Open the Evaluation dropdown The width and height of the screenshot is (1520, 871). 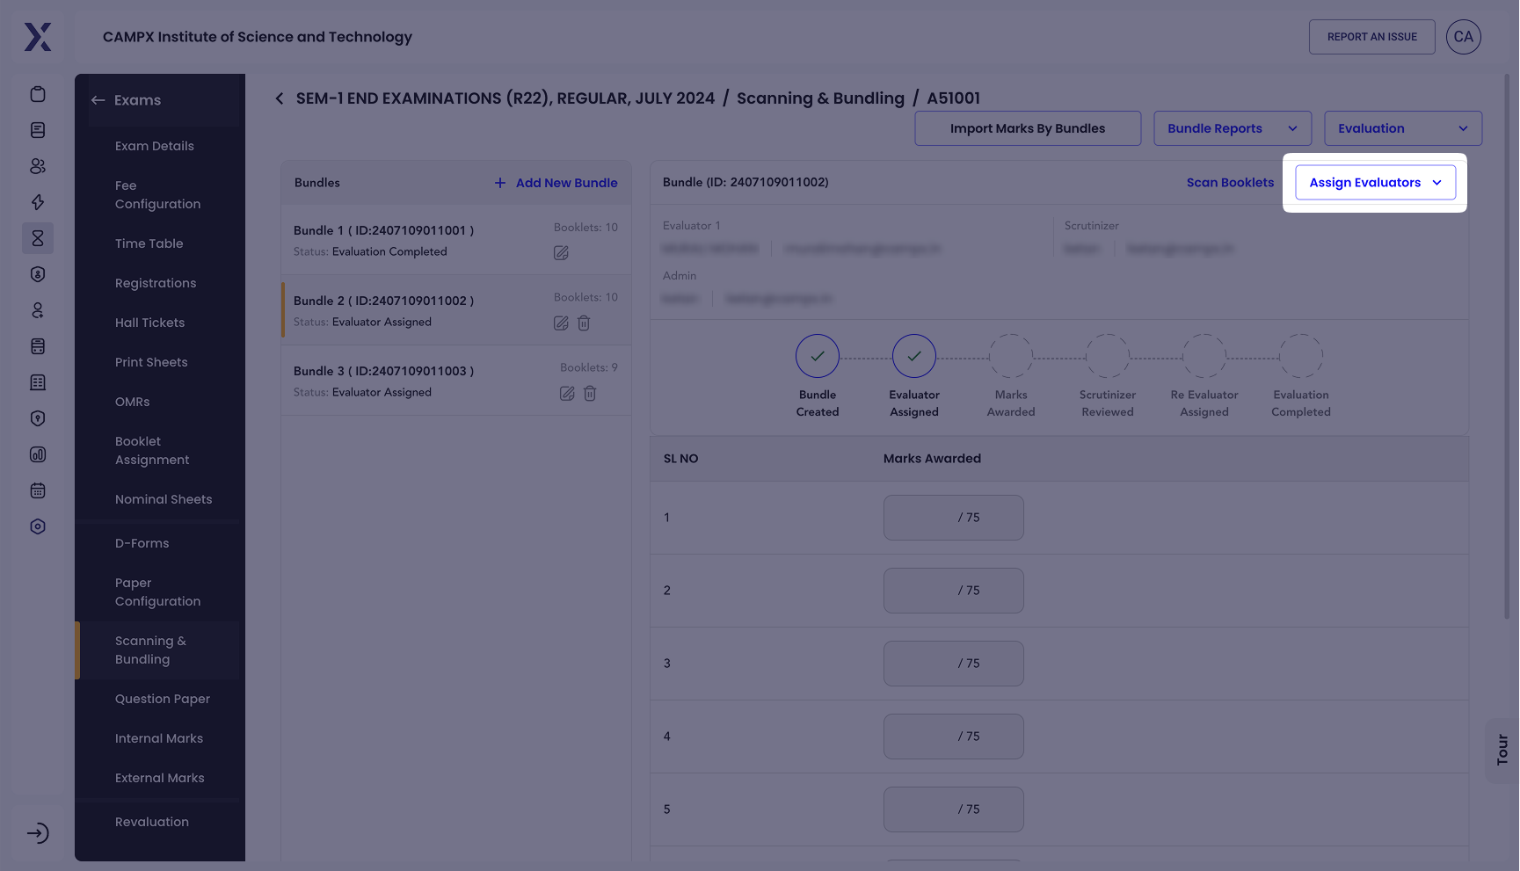click(x=1403, y=128)
